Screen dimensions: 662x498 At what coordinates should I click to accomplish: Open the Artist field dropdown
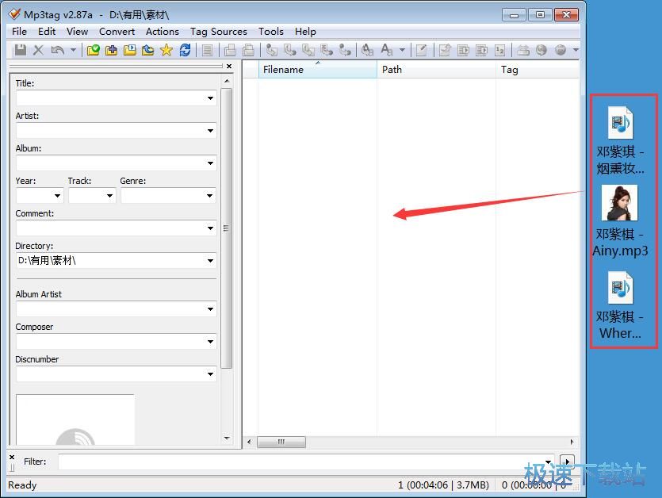[x=210, y=131]
